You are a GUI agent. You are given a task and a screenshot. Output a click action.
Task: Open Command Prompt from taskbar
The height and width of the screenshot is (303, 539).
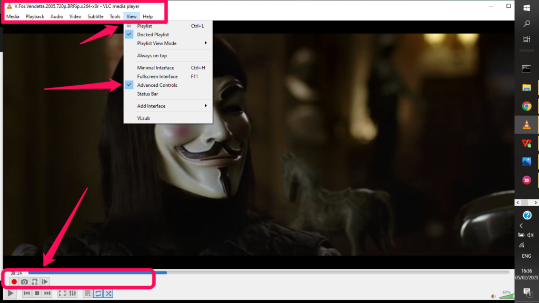pos(526,69)
